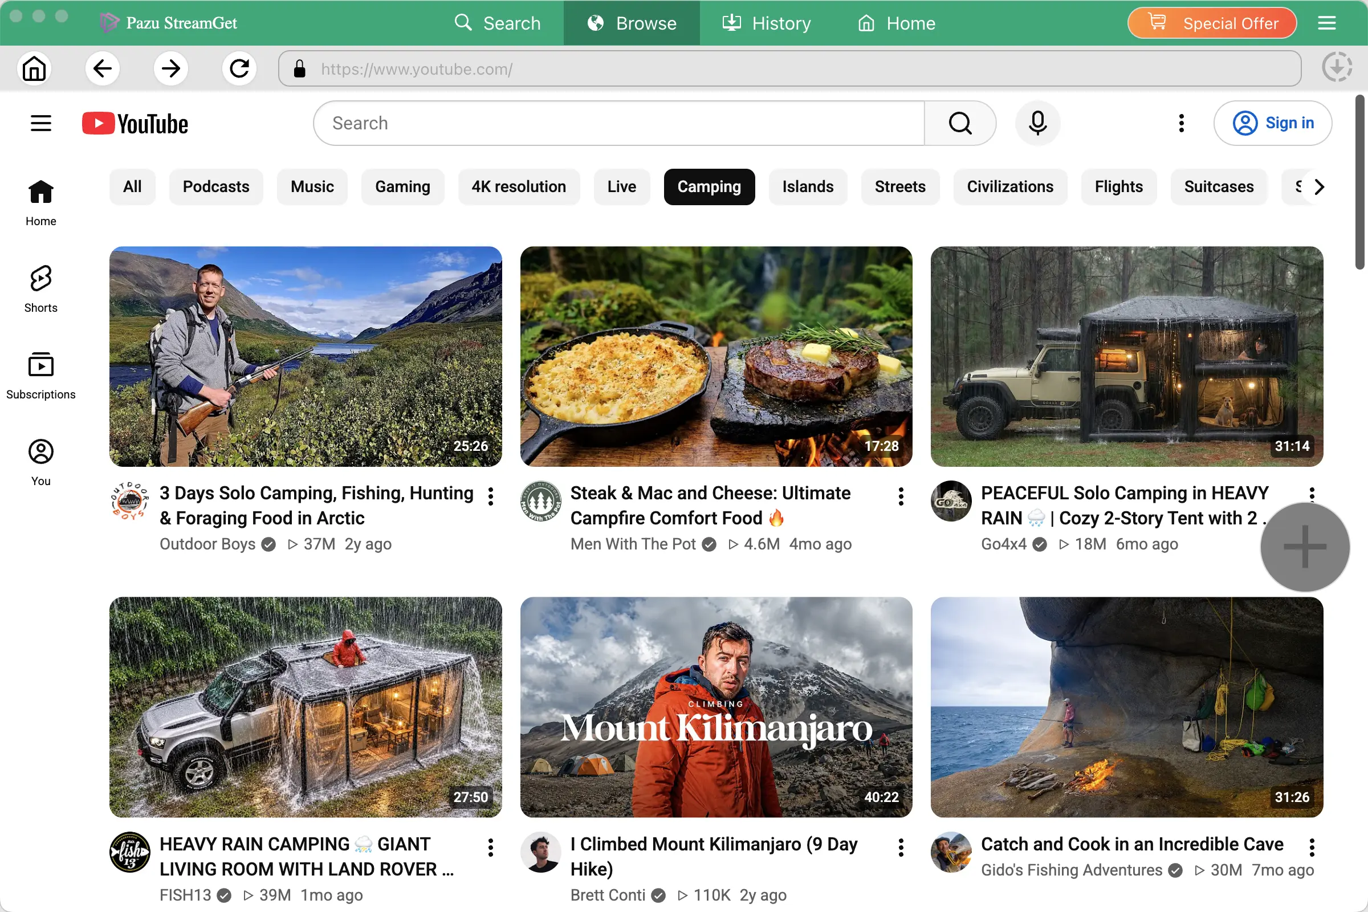
Task: Select the Podcasts category chip
Action: coord(216,187)
